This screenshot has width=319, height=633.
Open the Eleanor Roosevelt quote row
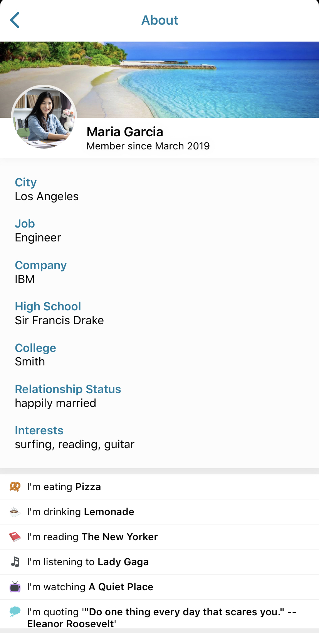click(159, 615)
